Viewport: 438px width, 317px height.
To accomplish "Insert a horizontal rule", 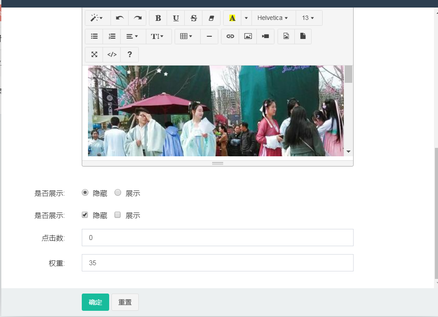I will click(x=209, y=36).
